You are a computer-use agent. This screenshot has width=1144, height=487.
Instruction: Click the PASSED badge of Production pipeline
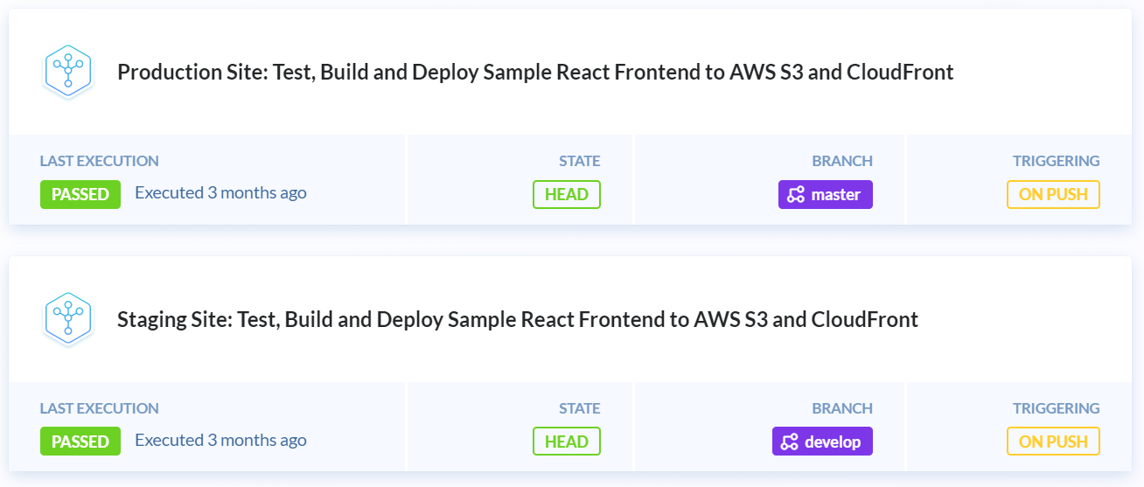(x=80, y=194)
